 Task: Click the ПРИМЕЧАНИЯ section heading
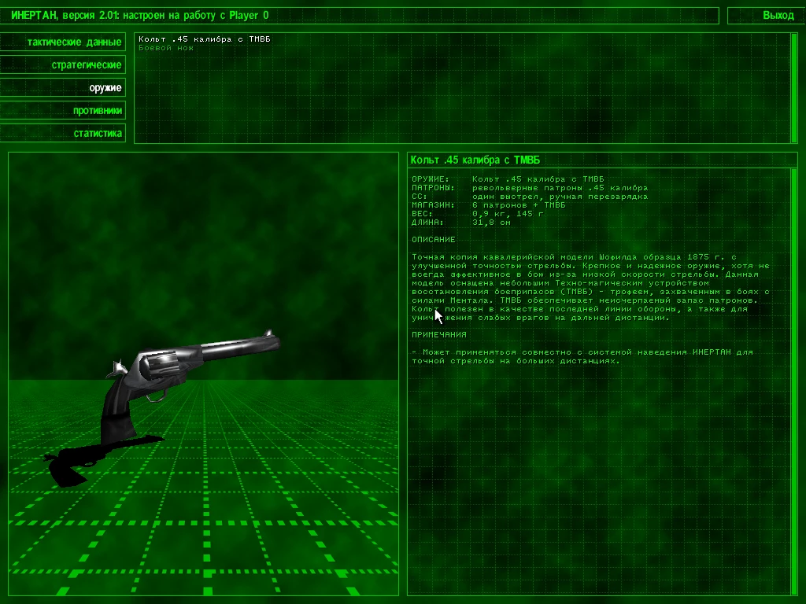coord(438,334)
